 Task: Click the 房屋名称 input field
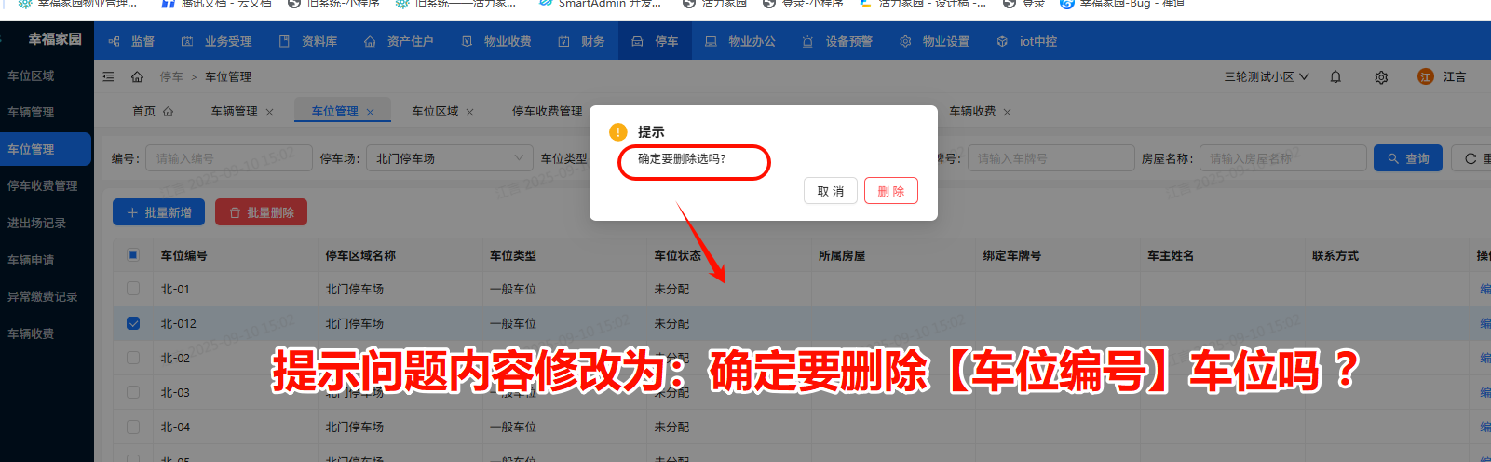(1281, 158)
